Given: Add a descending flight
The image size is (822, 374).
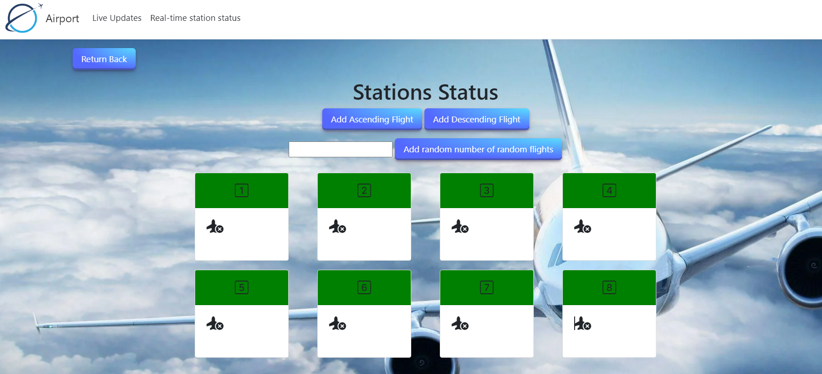Looking at the screenshot, I should click(477, 119).
